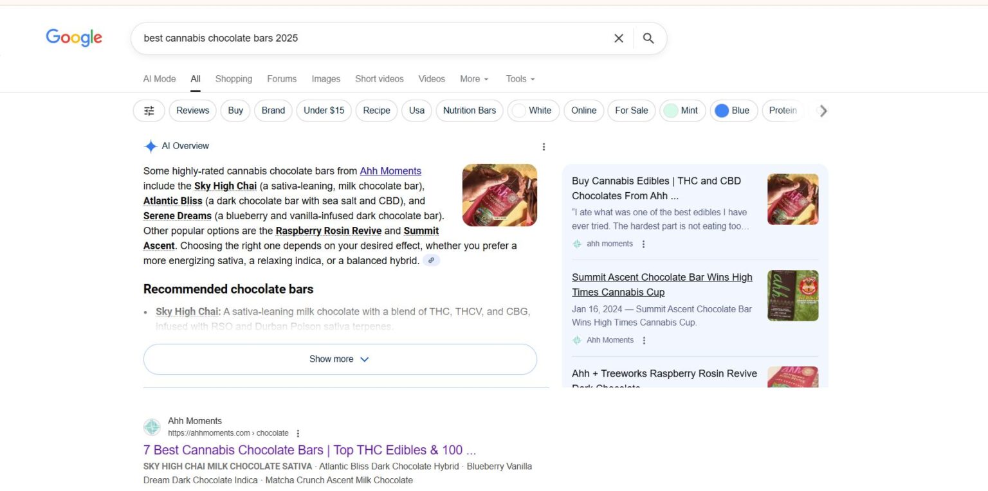
Task: Open Summit Ascent Wins High Times link
Action: [x=662, y=285]
